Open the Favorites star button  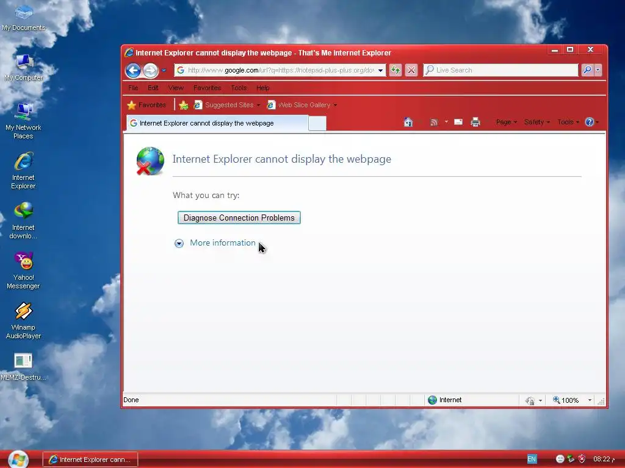(x=146, y=105)
